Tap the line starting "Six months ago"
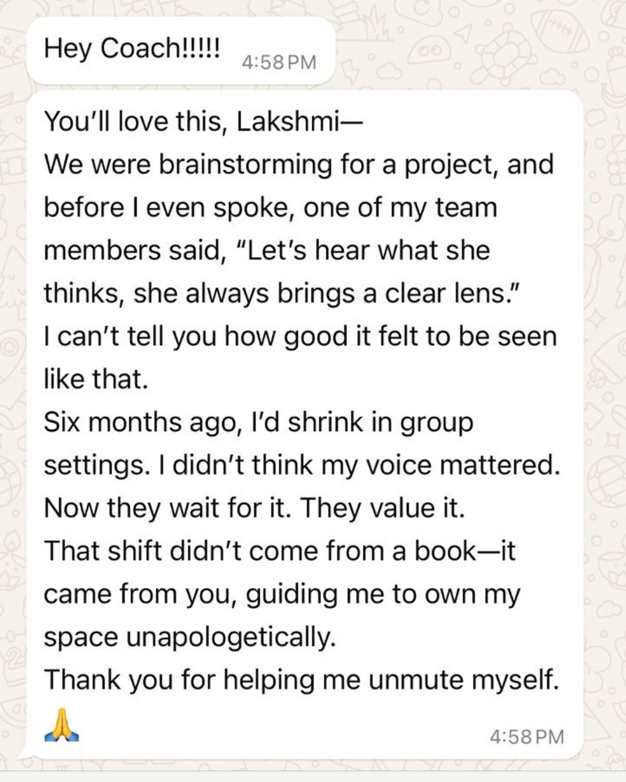This screenshot has height=782, width=626. point(258,422)
